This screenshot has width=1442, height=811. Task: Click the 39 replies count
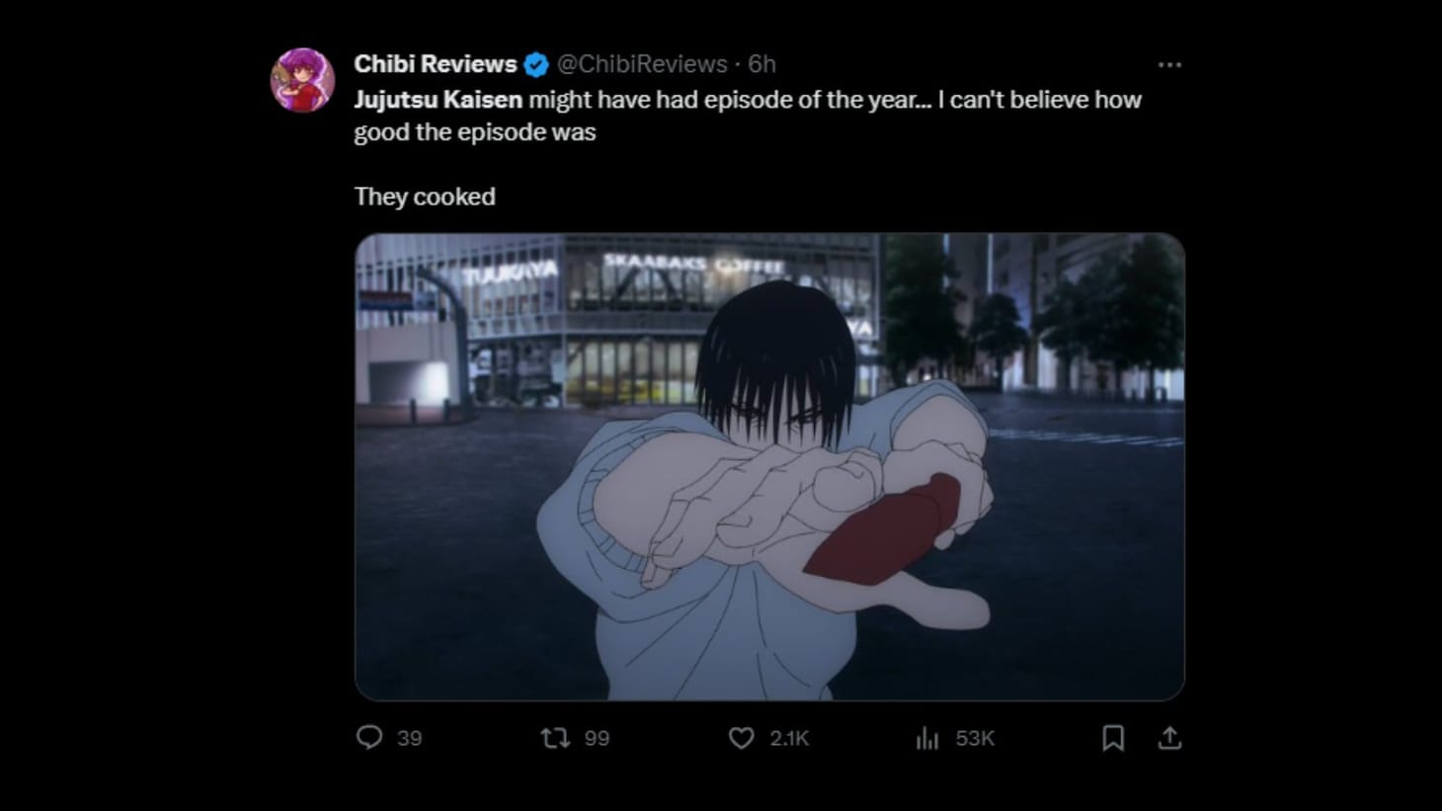tap(409, 738)
